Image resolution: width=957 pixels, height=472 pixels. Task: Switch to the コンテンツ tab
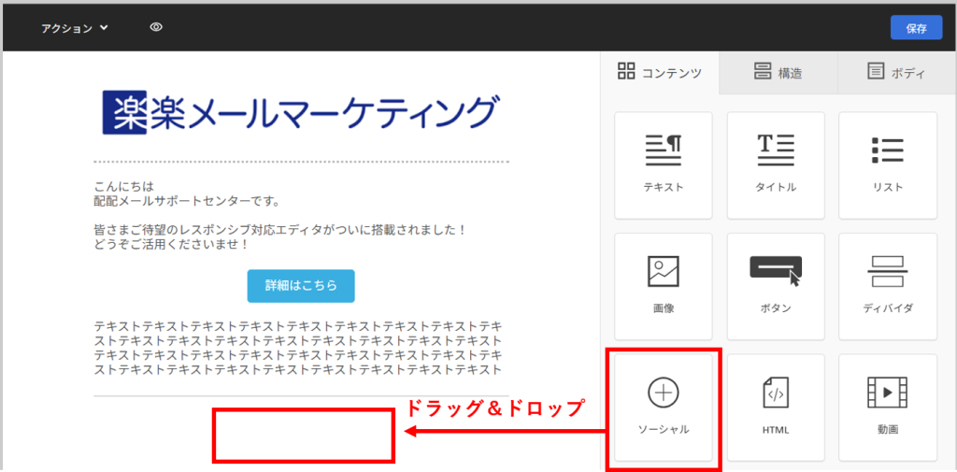coord(660,73)
